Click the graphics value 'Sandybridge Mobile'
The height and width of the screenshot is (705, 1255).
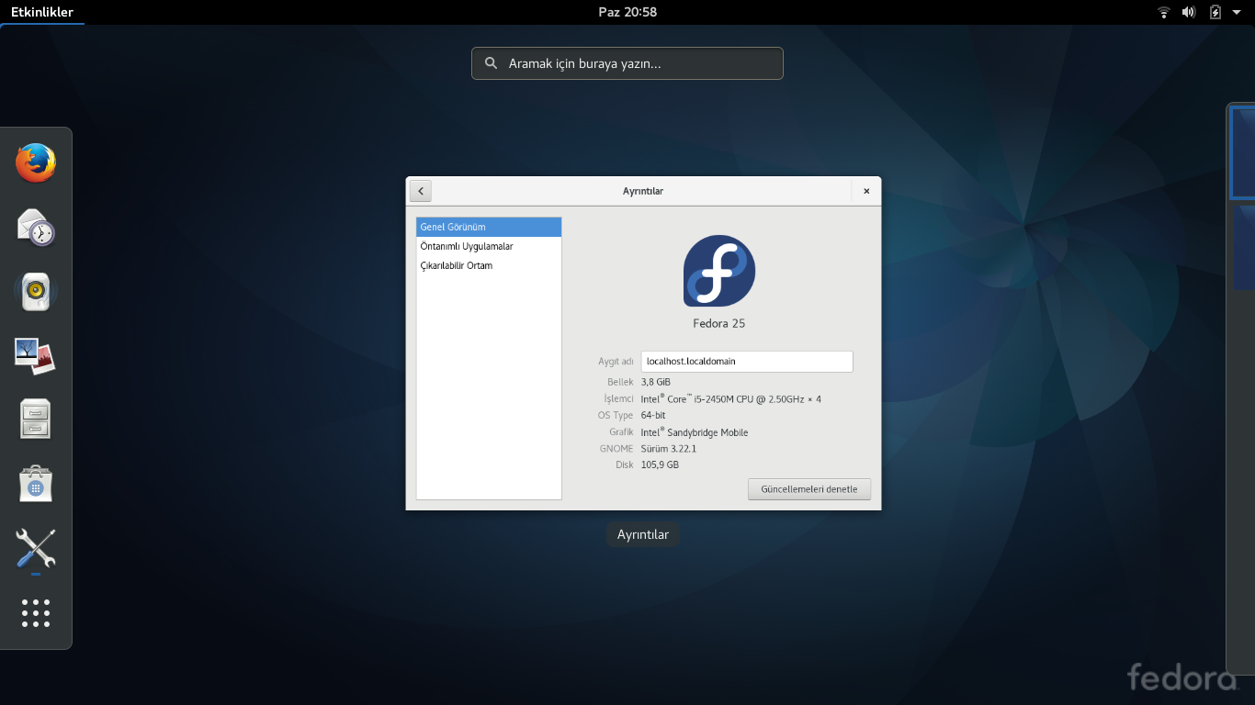coord(707,432)
